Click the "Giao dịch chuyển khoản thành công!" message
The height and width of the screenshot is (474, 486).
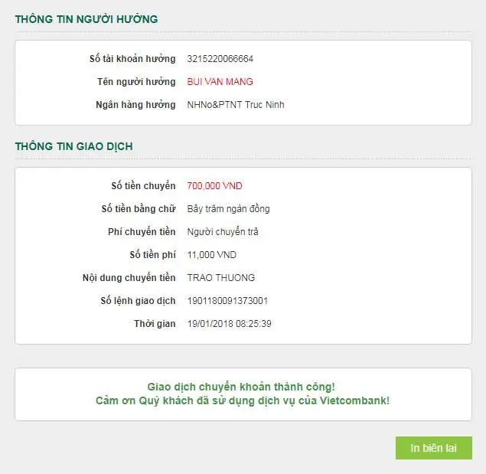(241, 387)
